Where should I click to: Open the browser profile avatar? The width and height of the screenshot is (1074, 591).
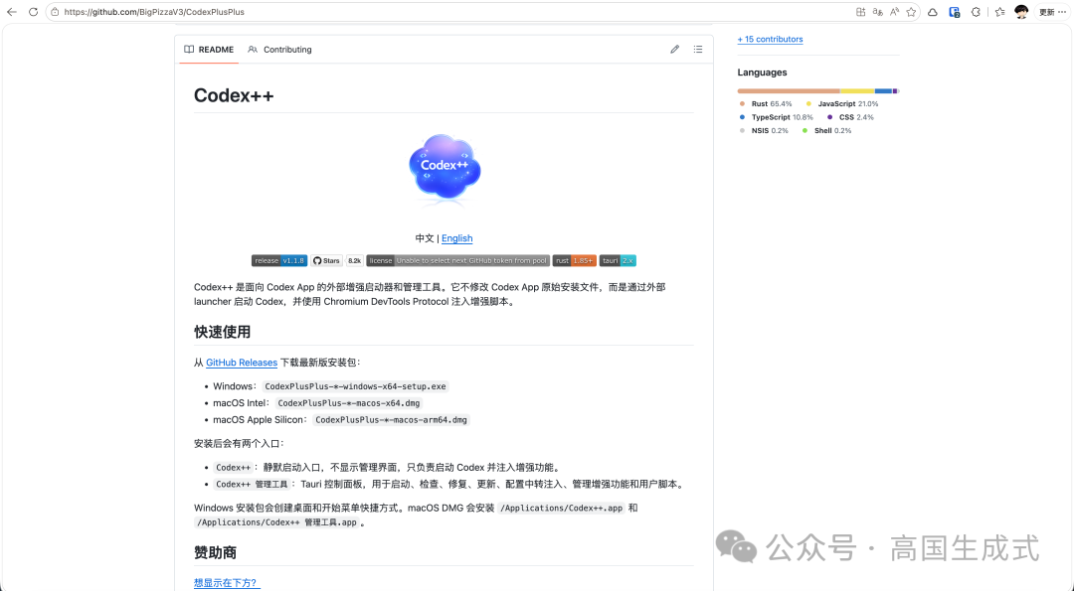click(1021, 12)
